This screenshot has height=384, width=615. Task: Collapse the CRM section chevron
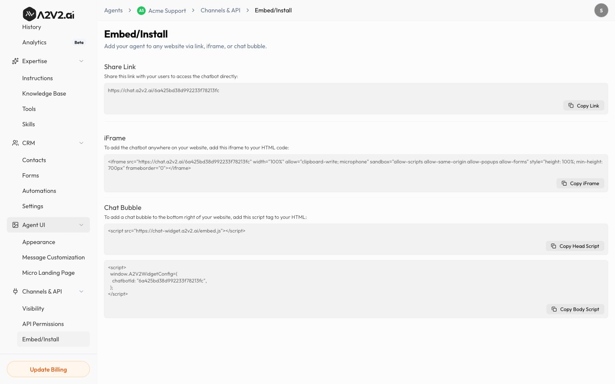click(x=81, y=143)
